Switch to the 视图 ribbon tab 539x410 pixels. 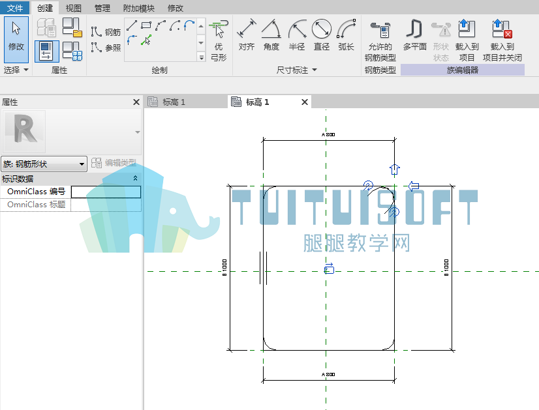74,8
